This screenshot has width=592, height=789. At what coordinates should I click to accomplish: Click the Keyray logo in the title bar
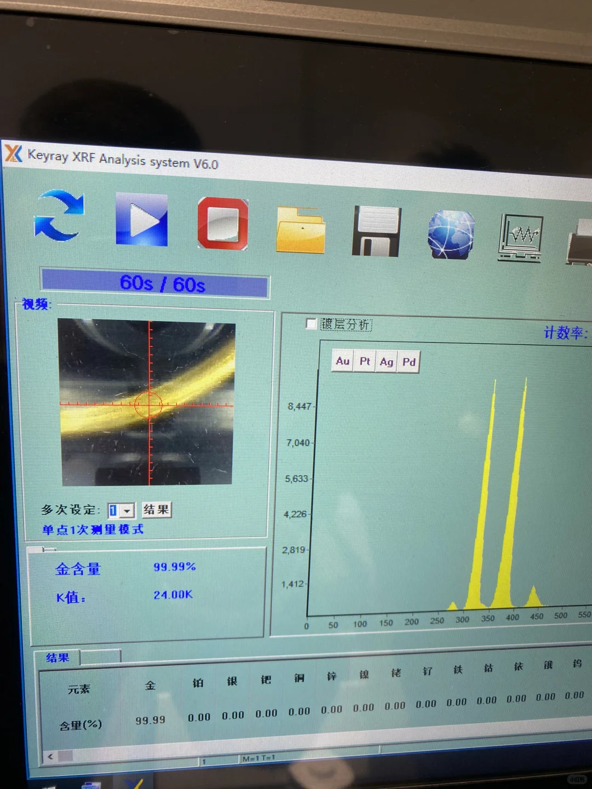(14, 153)
